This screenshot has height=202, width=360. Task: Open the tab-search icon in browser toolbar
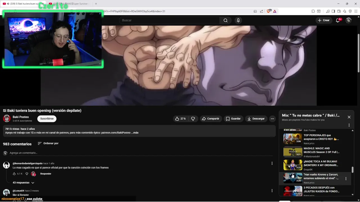point(319,11)
